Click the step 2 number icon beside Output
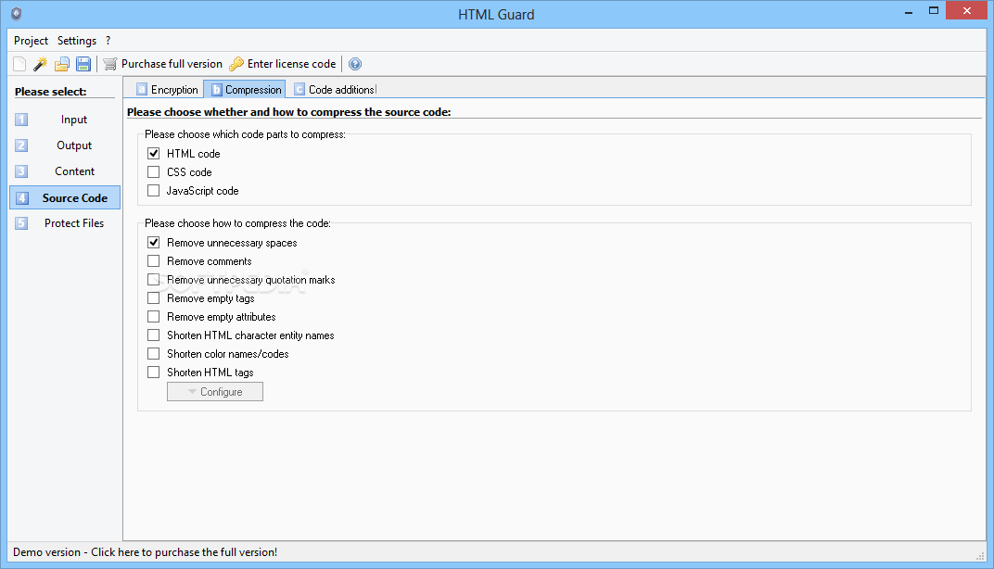994x569 pixels. click(21, 145)
